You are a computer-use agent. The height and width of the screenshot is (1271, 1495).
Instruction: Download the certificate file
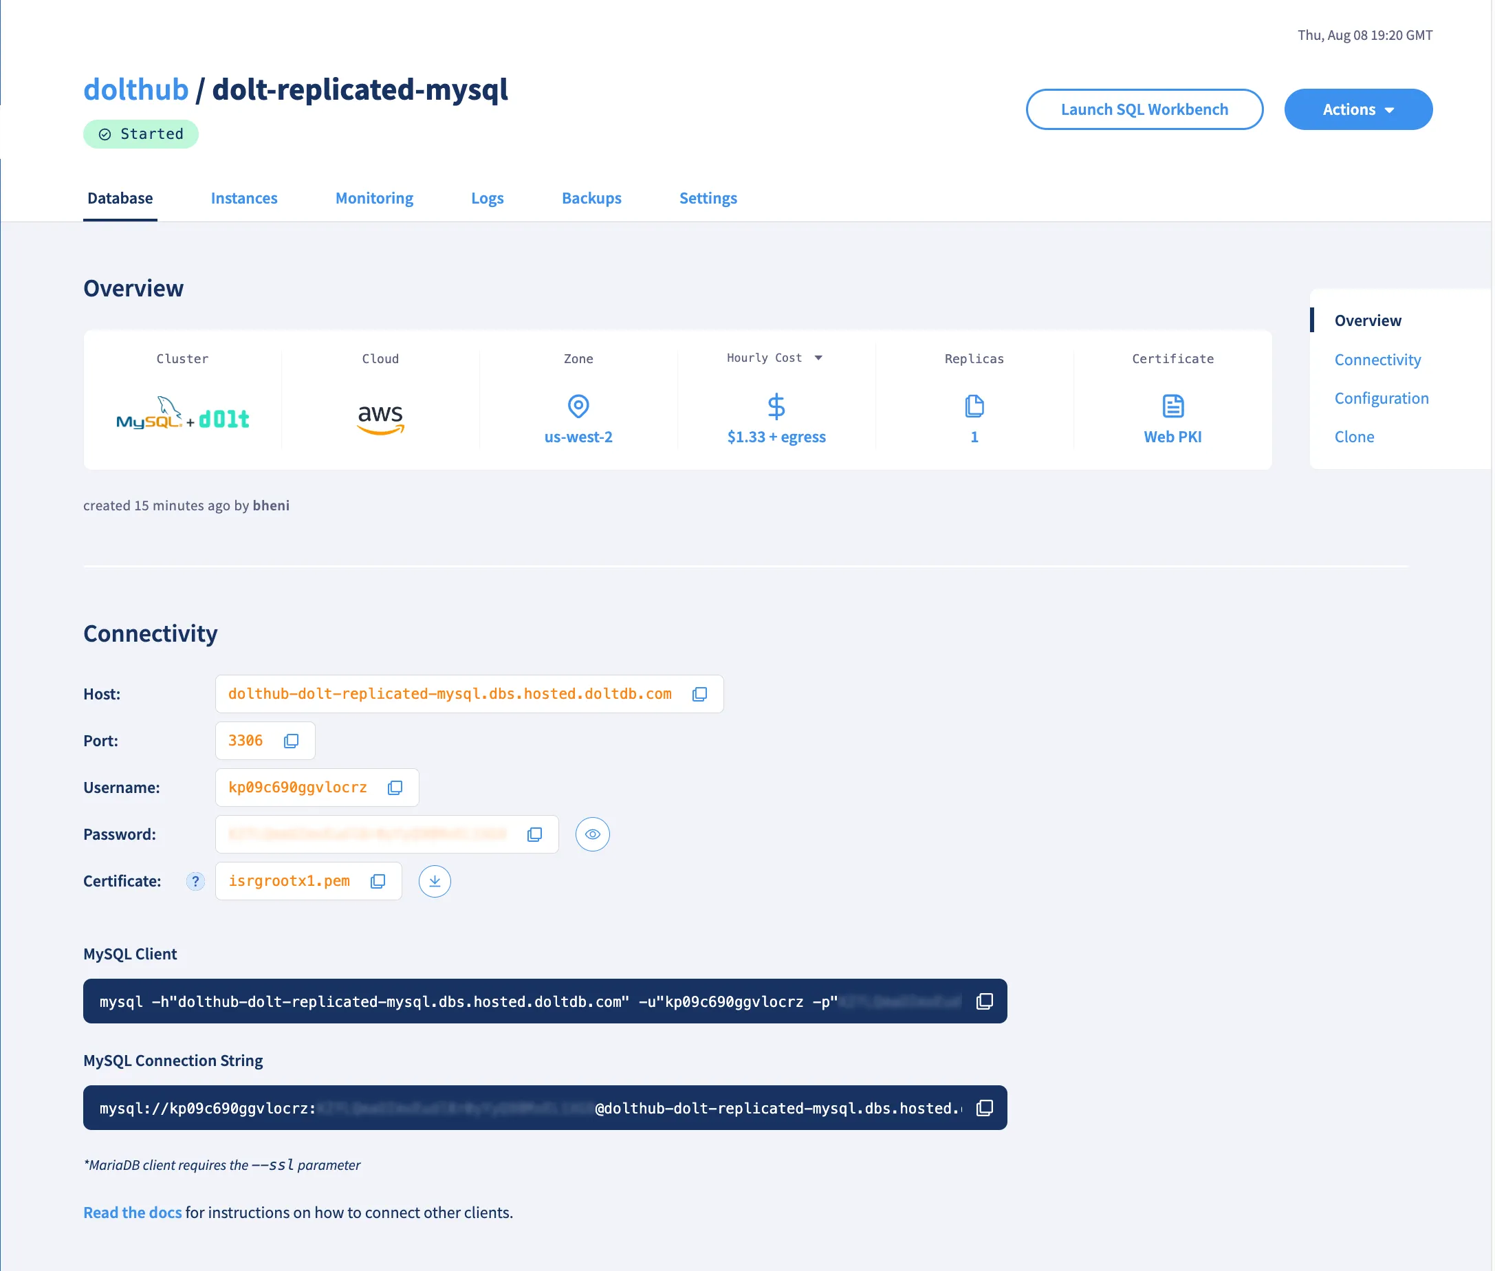click(x=435, y=881)
